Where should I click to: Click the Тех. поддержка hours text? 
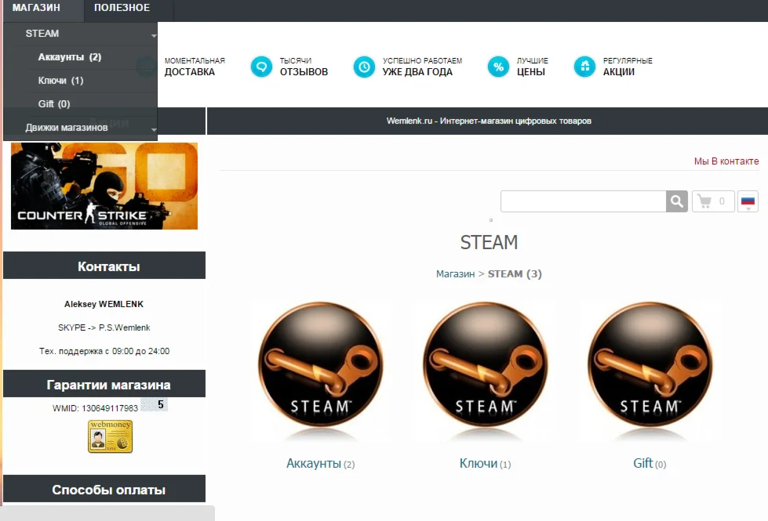click(104, 351)
